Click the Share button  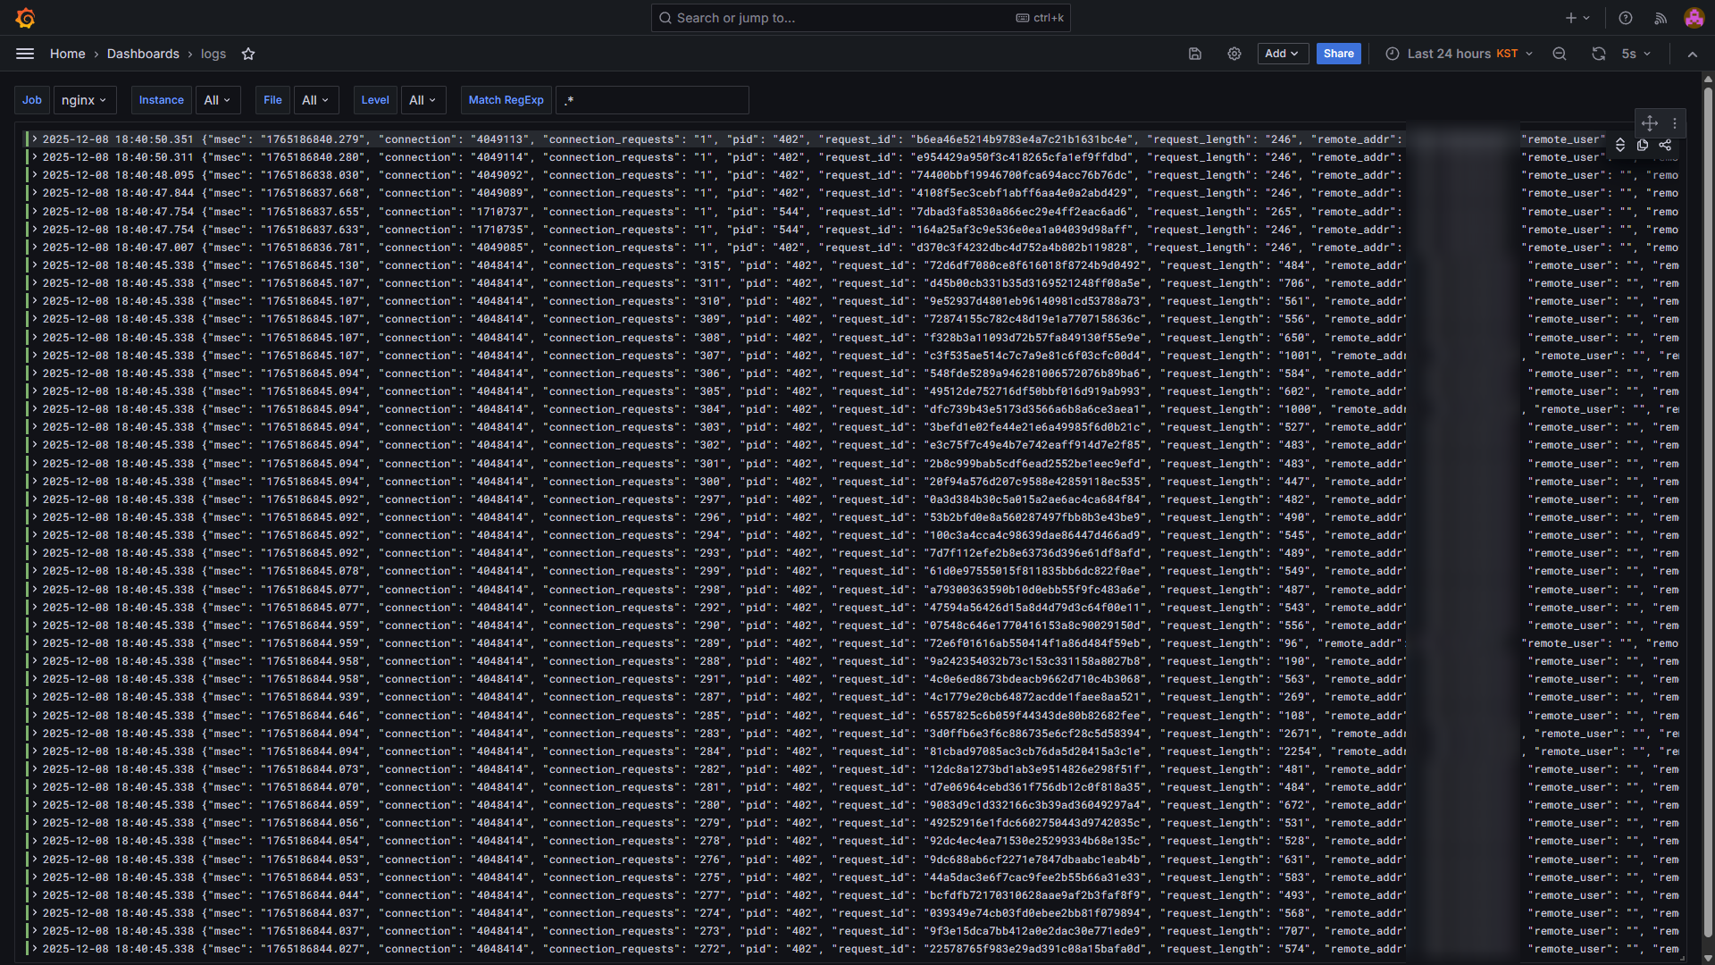coord(1338,54)
